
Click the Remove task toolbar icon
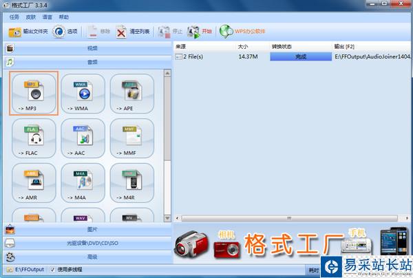click(x=92, y=32)
